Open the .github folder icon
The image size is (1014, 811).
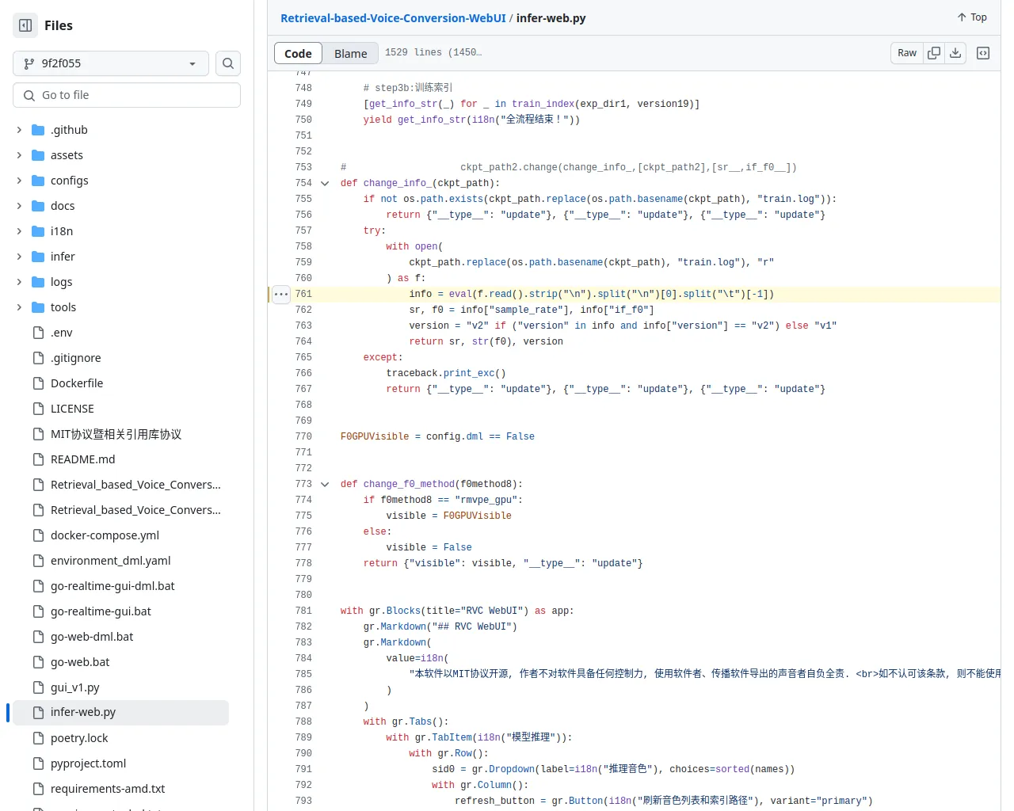38,130
